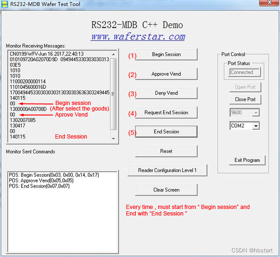Click the Begin Session button
This screenshot has width=280, height=257.
point(166,54)
